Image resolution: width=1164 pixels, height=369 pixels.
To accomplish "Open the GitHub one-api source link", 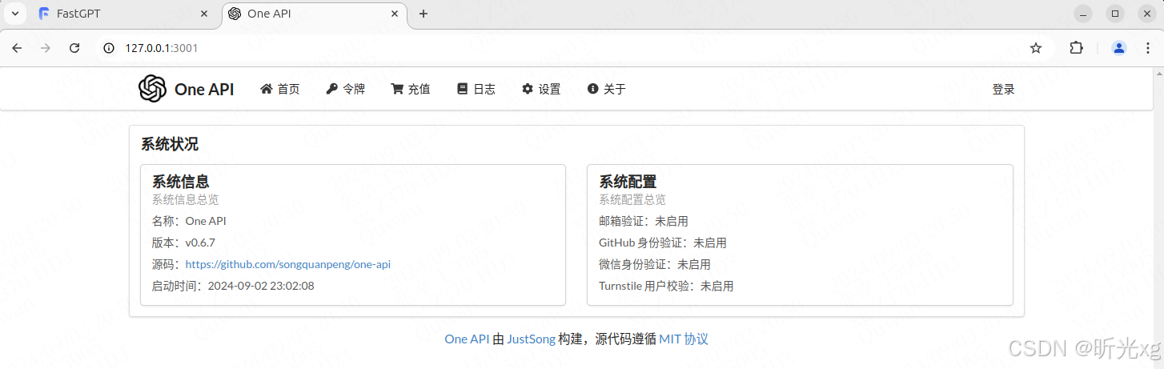I will (287, 264).
